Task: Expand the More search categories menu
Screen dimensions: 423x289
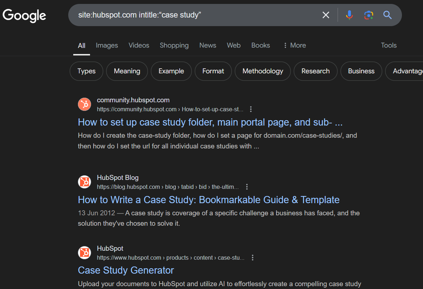Action: click(295, 45)
